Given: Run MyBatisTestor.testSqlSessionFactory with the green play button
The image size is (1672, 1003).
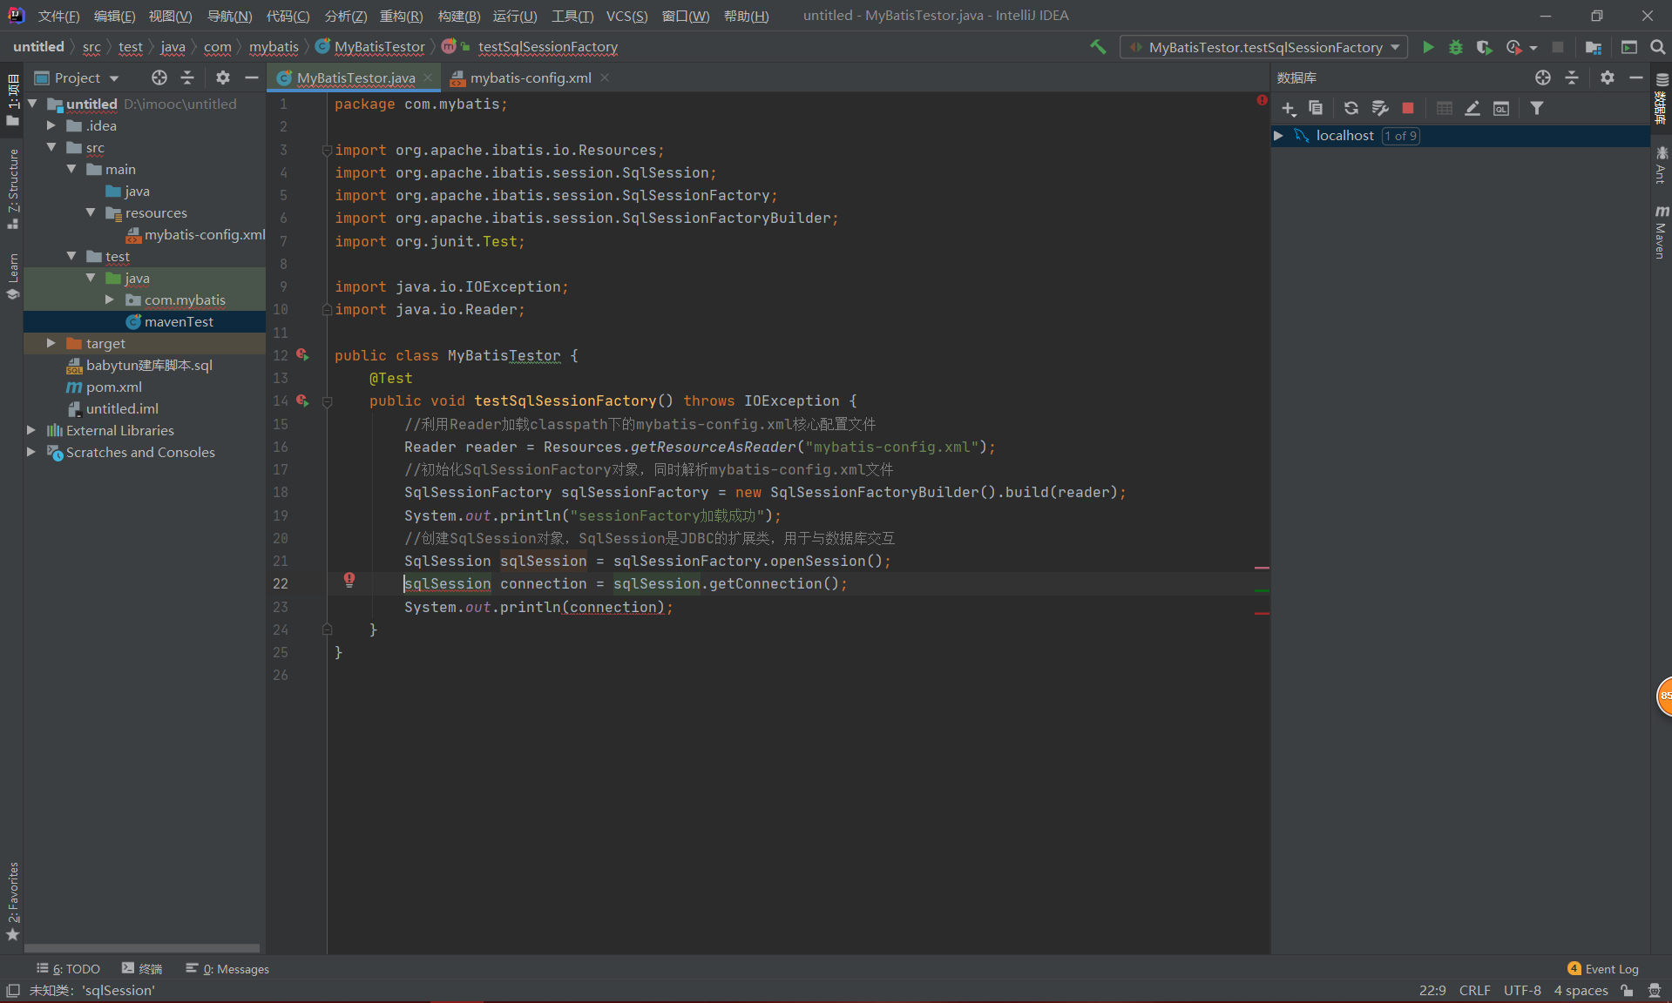Looking at the screenshot, I should coord(1428,47).
